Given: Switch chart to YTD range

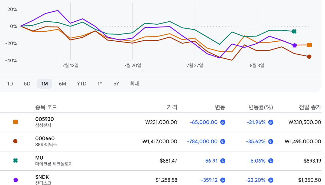Looking at the screenshot, I should [x=82, y=84].
